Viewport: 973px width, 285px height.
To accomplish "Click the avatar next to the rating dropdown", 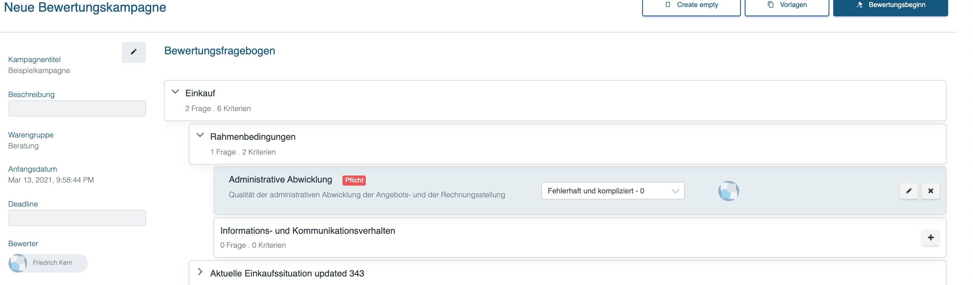I will point(729,191).
